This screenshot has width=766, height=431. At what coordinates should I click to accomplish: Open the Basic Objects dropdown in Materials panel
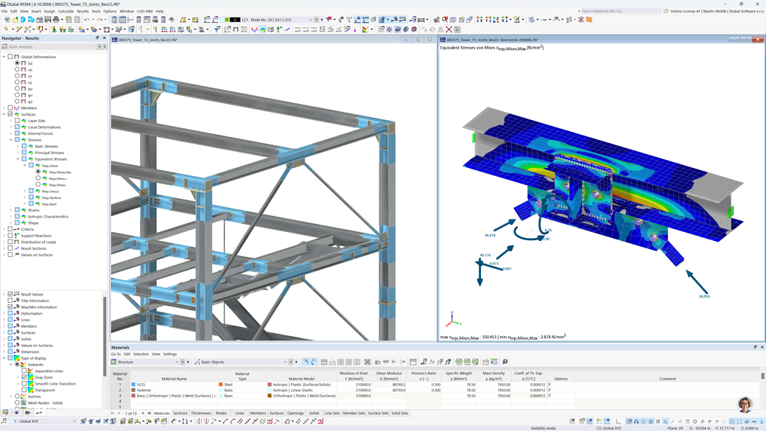pos(284,362)
